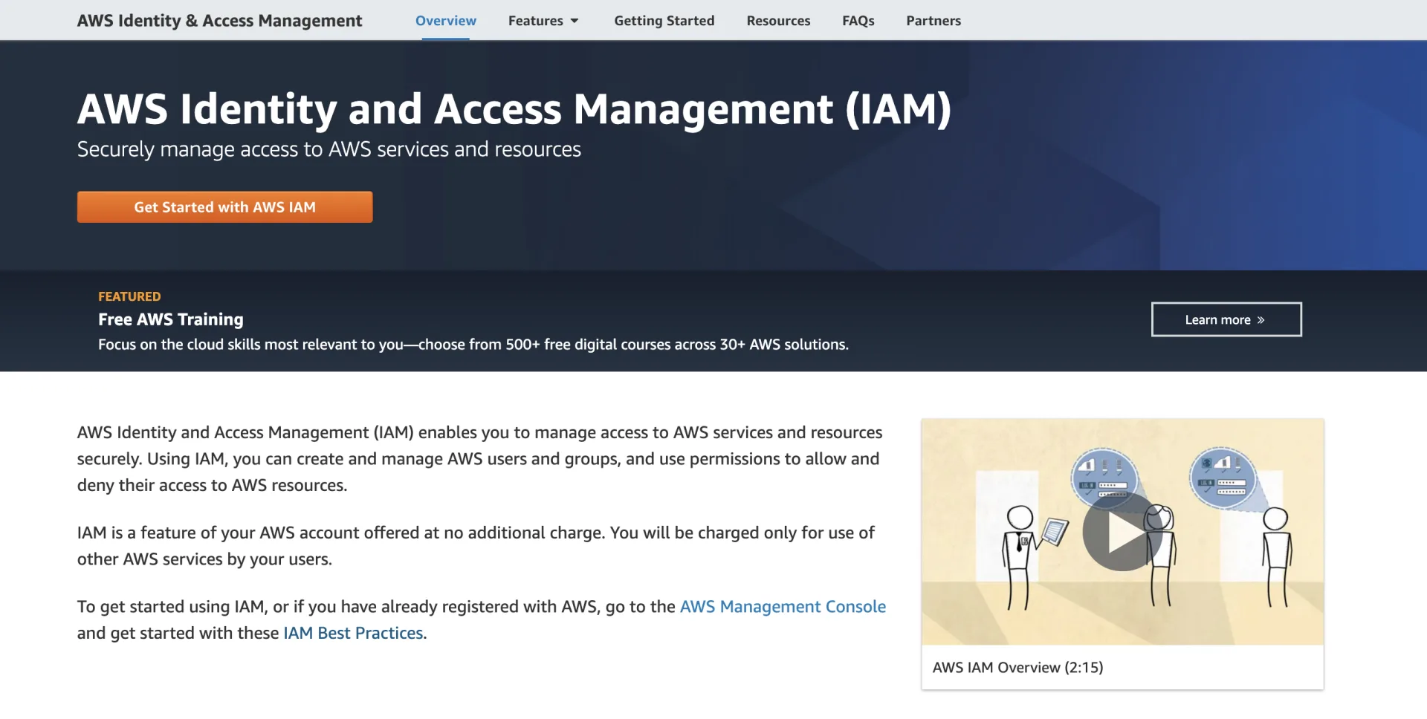Play the AWS IAM Overview video
The image size is (1427, 719).
(x=1122, y=533)
